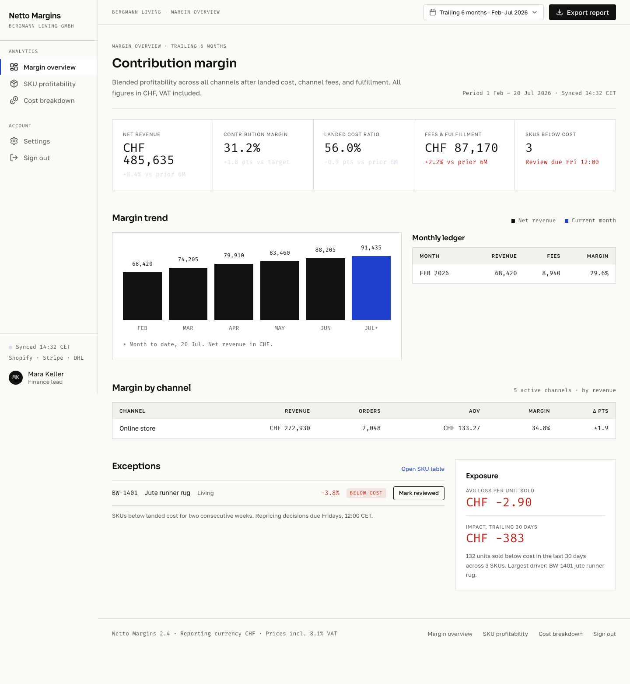This screenshot has width=630, height=684.
Task: Click the Net Revenue CHF 485,635 card
Action: 162,155
